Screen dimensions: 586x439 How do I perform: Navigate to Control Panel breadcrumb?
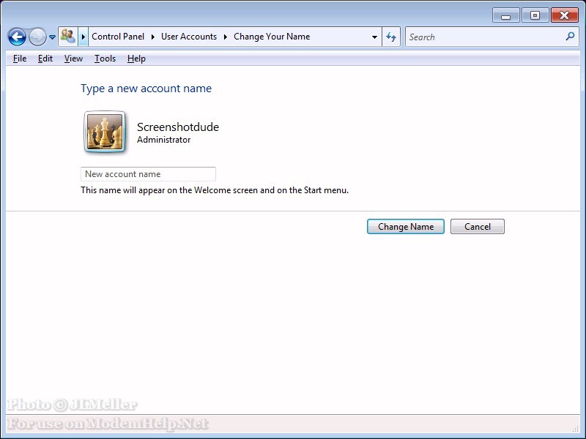(118, 37)
